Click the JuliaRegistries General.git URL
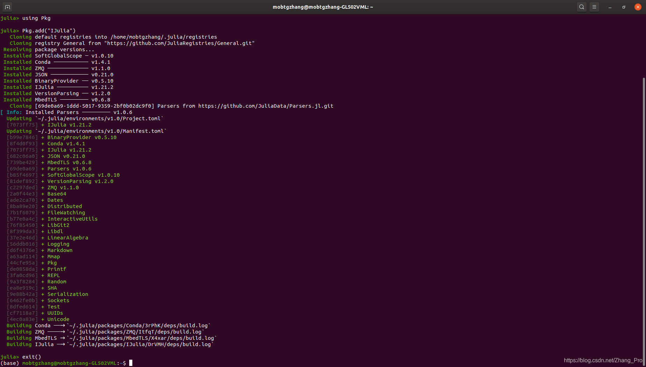The width and height of the screenshot is (646, 367). coord(179,43)
